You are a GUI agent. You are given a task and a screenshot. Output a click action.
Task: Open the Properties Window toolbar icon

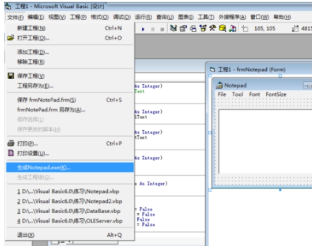tap(183, 28)
